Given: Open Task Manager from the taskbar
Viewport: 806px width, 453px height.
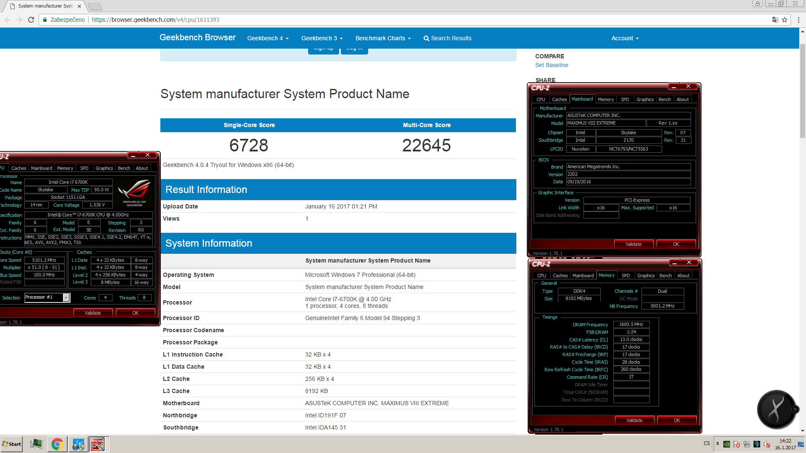Looking at the screenshot, I should [x=37, y=444].
